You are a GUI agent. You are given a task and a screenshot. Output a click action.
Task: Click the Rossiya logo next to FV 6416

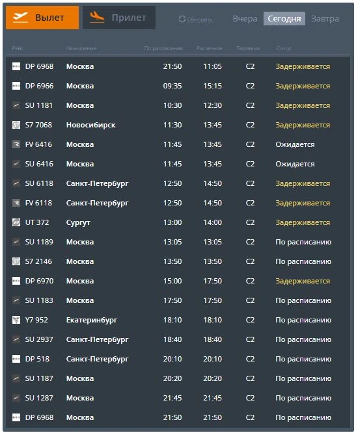(x=16, y=144)
